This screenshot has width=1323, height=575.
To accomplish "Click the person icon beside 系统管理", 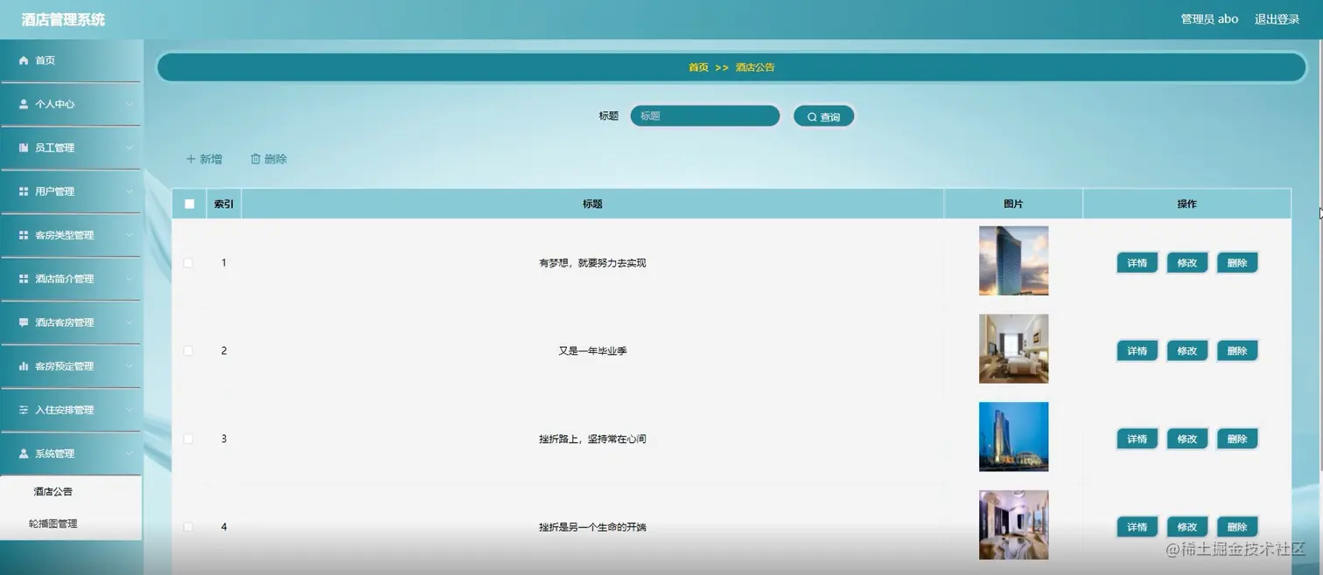I will 24,454.
